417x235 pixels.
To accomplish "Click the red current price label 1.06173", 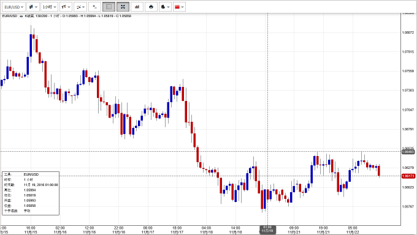I will point(408,176).
